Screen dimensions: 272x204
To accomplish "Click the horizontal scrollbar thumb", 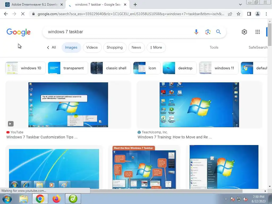I will [166, 191].
